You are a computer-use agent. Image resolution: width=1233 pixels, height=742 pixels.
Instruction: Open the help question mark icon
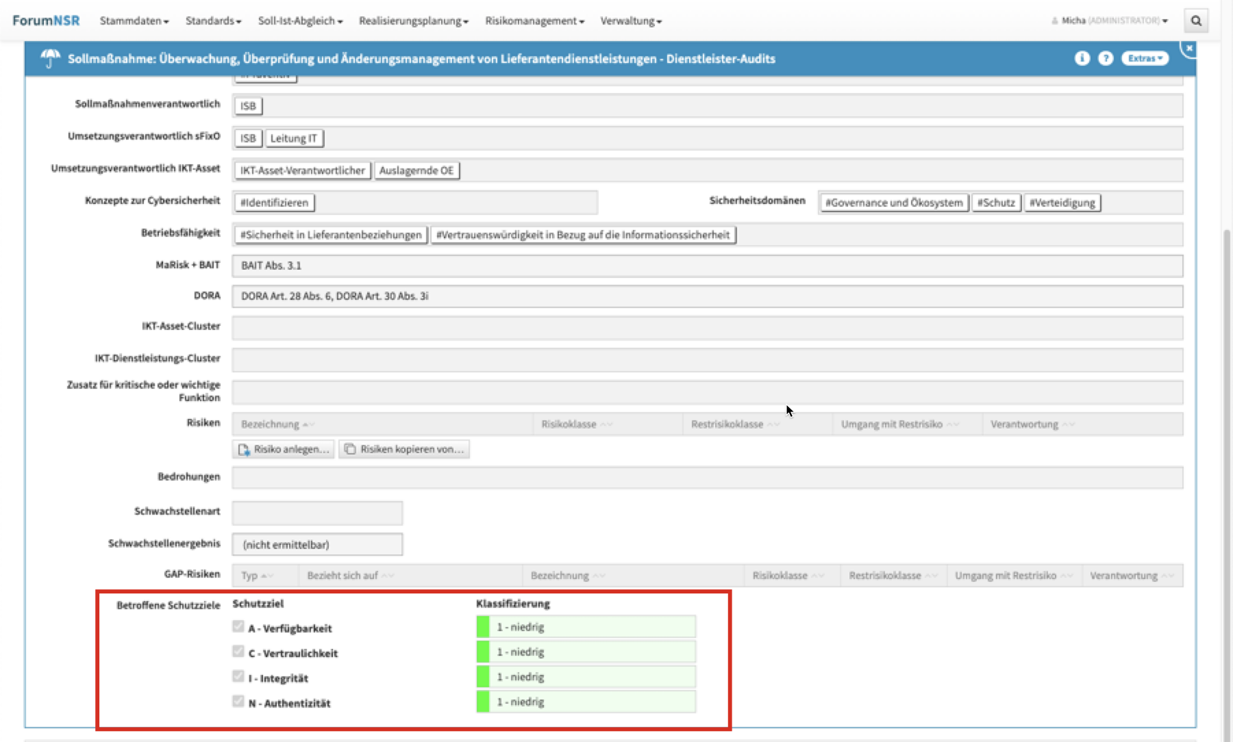(x=1105, y=58)
